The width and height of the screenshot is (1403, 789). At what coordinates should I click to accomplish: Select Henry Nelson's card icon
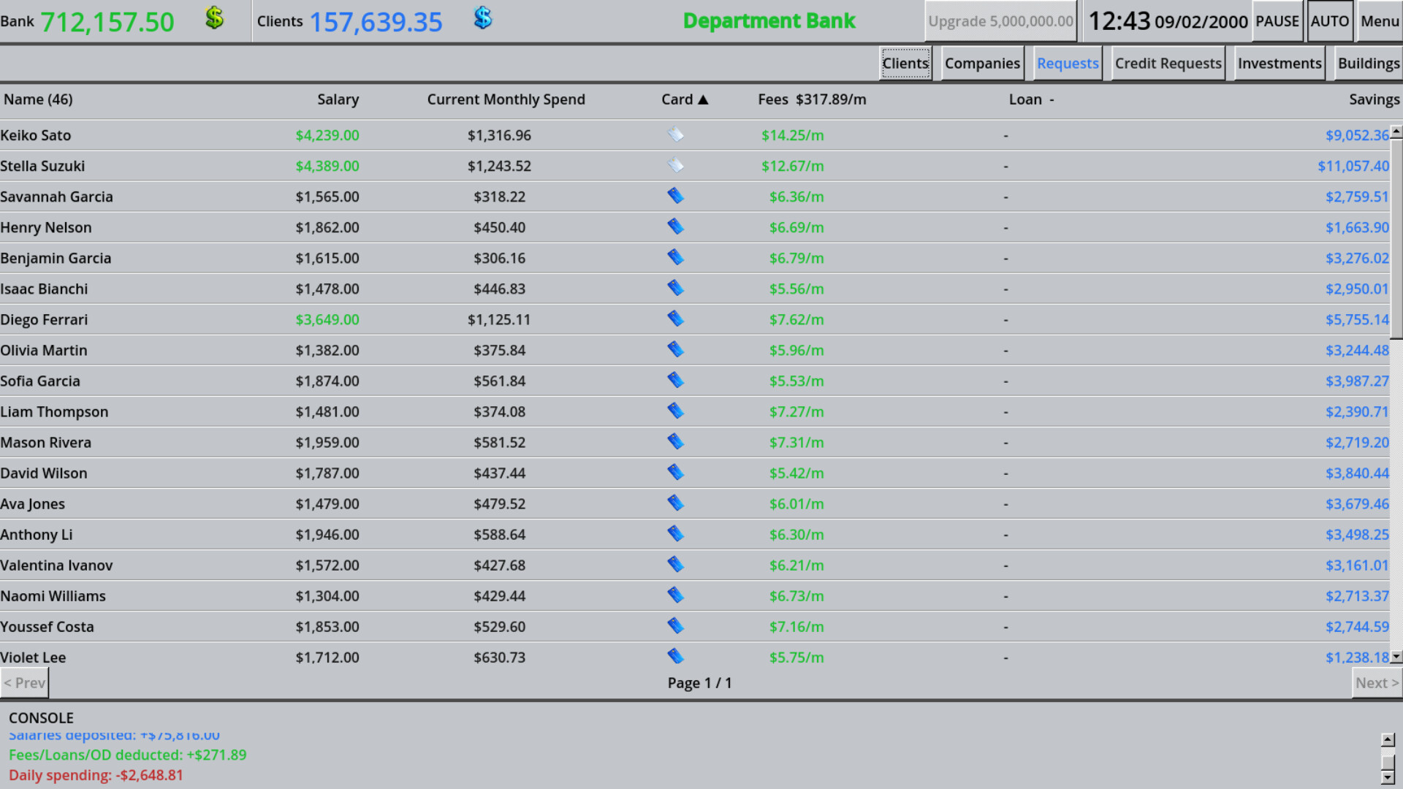(x=675, y=226)
